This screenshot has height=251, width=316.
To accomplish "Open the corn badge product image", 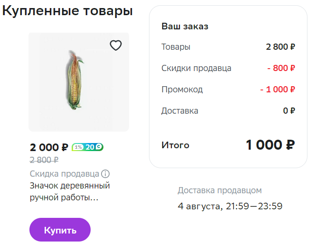I will click(79, 82).
